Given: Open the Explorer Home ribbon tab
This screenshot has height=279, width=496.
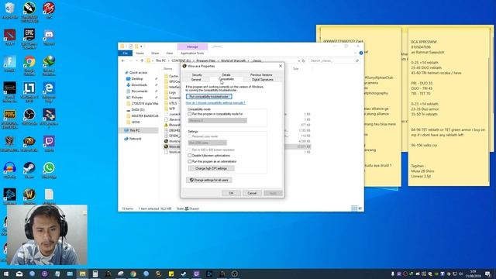Looking at the screenshot, I should [139, 53].
